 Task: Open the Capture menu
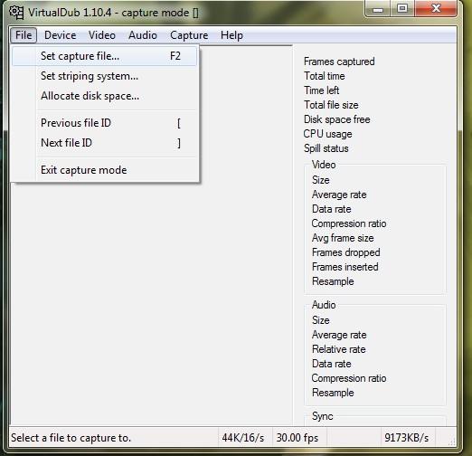click(x=189, y=35)
